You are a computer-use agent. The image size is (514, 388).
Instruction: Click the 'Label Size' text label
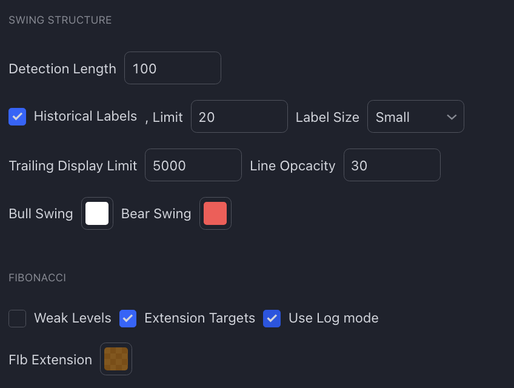click(x=327, y=117)
